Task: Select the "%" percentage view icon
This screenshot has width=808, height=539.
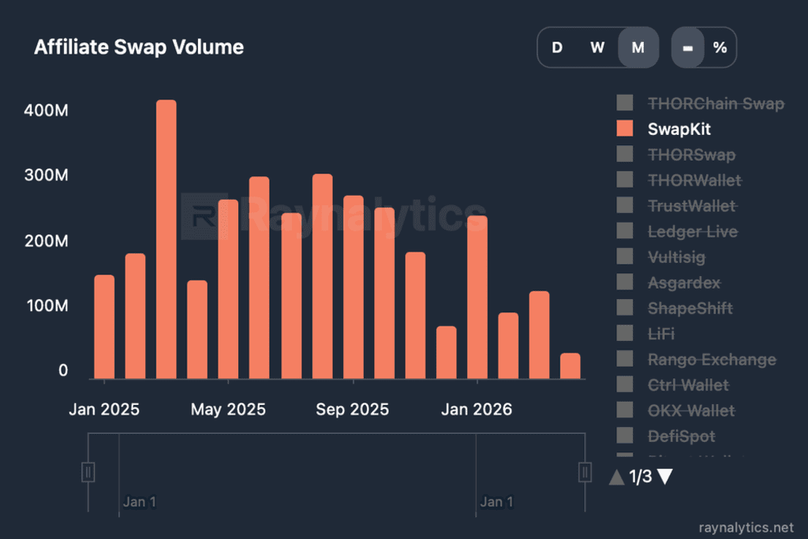Action: (719, 47)
